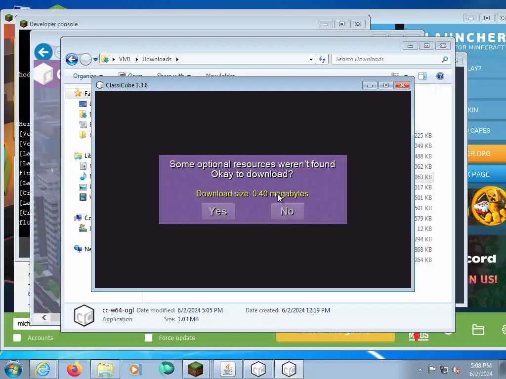The height and width of the screenshot is (379, 506).
Task: Click the magnifier icon in Search Downloads
Action: click(x=445, y=59)
